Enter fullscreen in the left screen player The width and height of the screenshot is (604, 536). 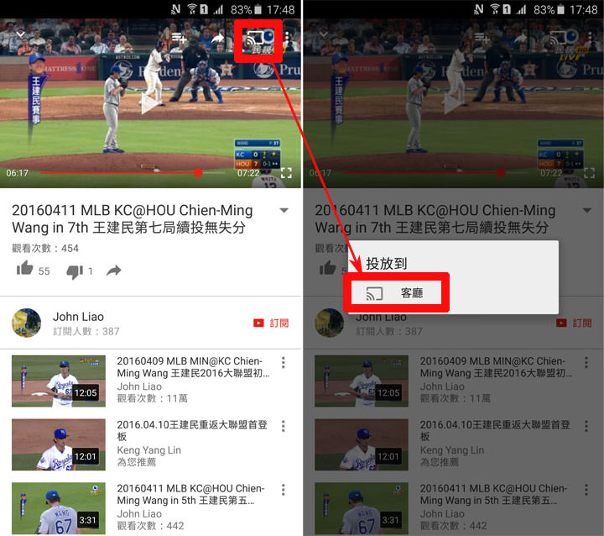pyautogui.click(x=286, y=172)
